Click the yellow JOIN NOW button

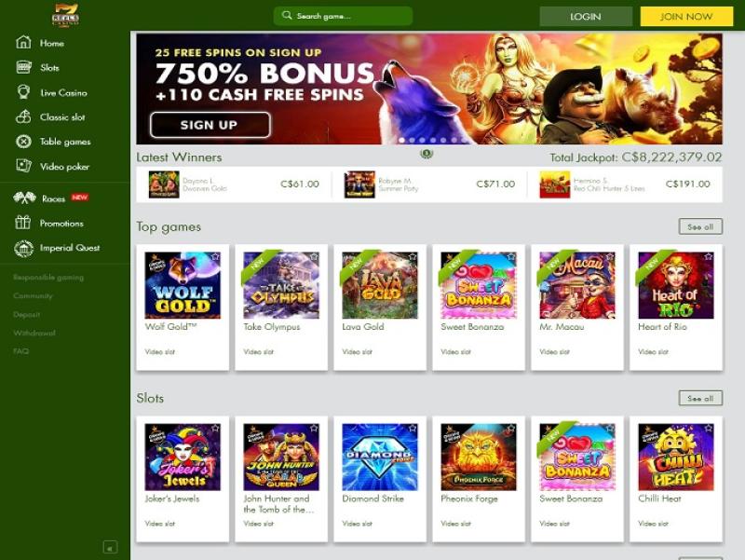[x=686, y=17]
